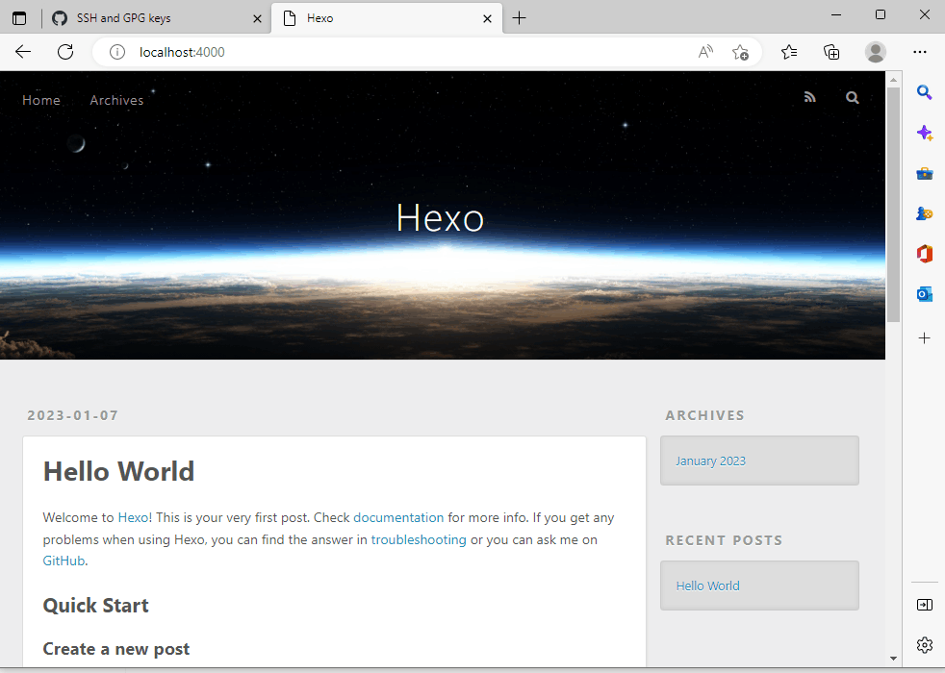The image size is (945, 673).
Task: Open the site search magnifier icon
Action: pyautogui.click(x=852, y=96)
